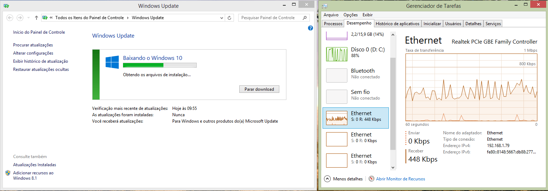Click the Up arrow in Windows Update

pos(37,18)
